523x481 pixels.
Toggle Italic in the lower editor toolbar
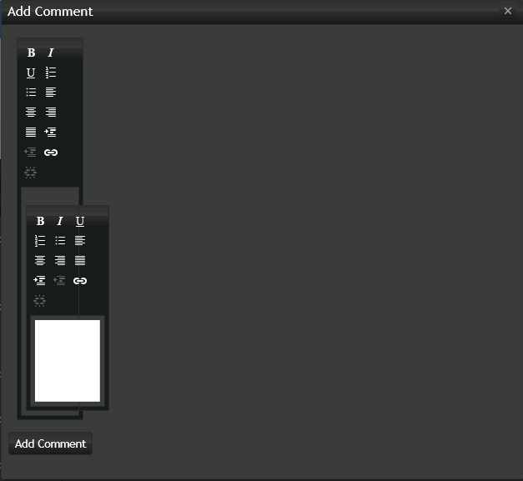click(60, 221)
